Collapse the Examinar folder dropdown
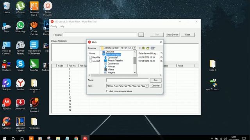The height and width of the screenshot is (140, 250). (134, 48)
